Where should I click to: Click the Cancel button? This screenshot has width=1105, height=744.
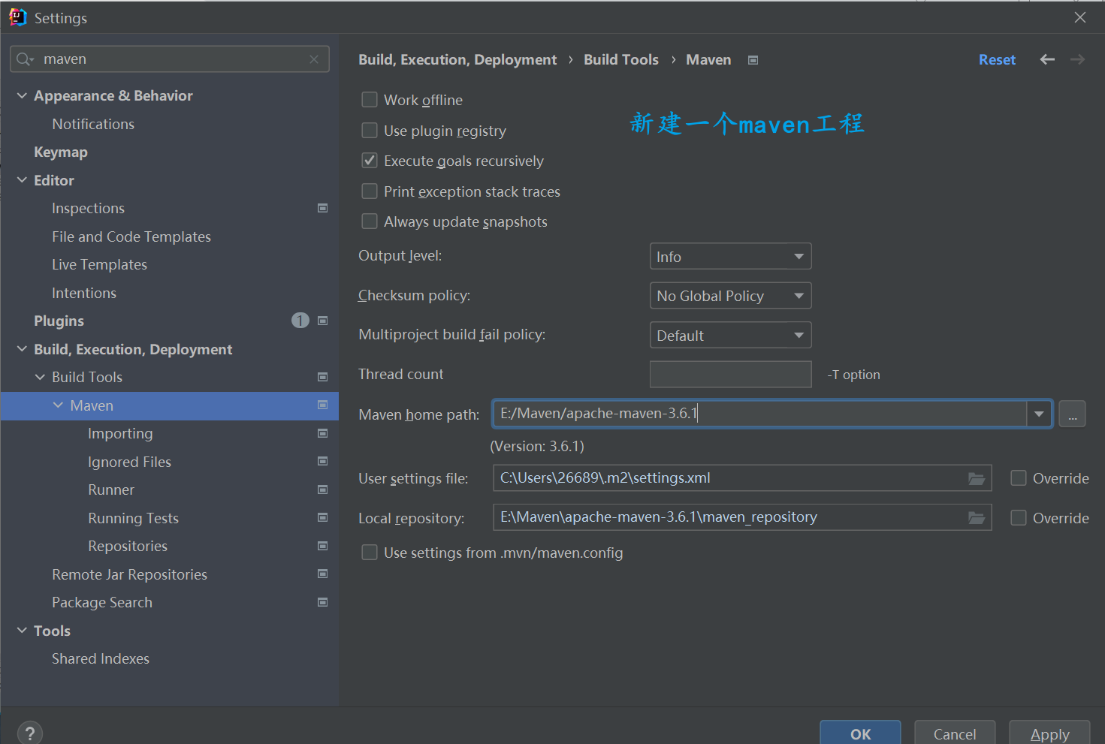click(x=955, y=733)
